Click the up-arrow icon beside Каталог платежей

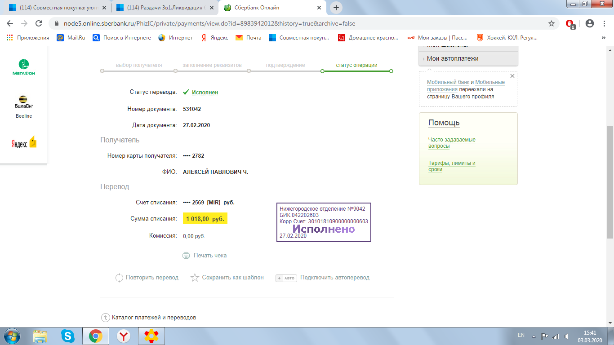(105, 318)
